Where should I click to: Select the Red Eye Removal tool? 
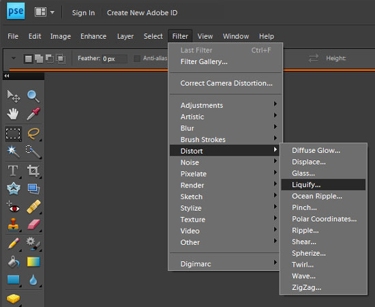point(13,207)
